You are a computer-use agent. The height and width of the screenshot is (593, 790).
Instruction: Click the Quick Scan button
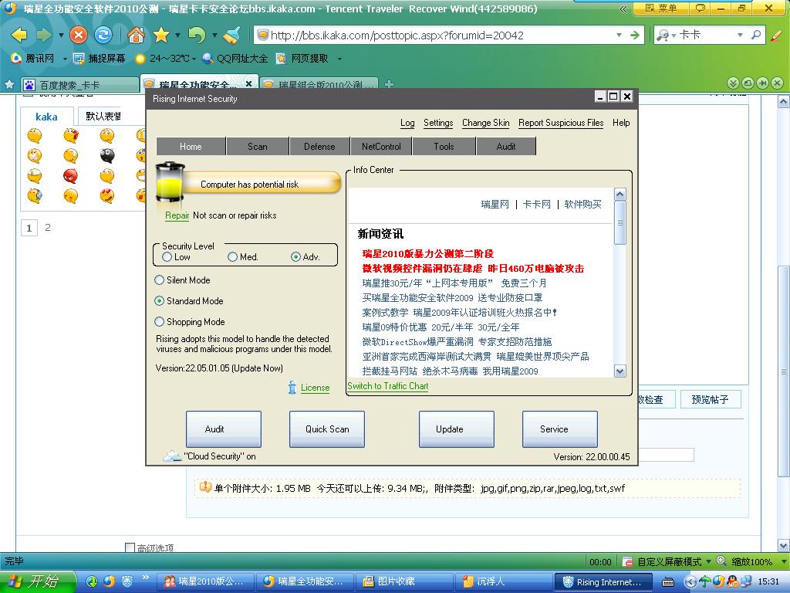(x=327, y=429)
